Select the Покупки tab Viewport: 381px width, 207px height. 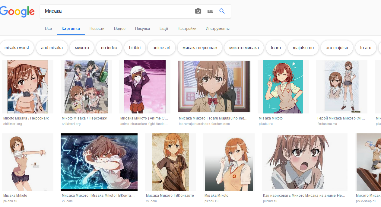coord(142,29)
